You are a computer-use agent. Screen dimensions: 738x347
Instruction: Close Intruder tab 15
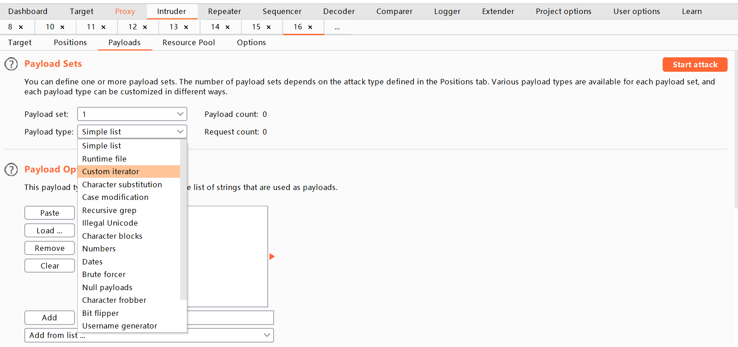[269, 27]
